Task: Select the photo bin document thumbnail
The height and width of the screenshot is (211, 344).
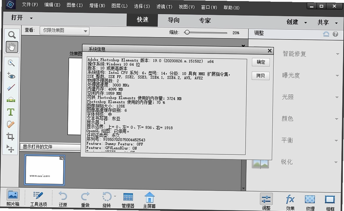Action: pos(45,170)
